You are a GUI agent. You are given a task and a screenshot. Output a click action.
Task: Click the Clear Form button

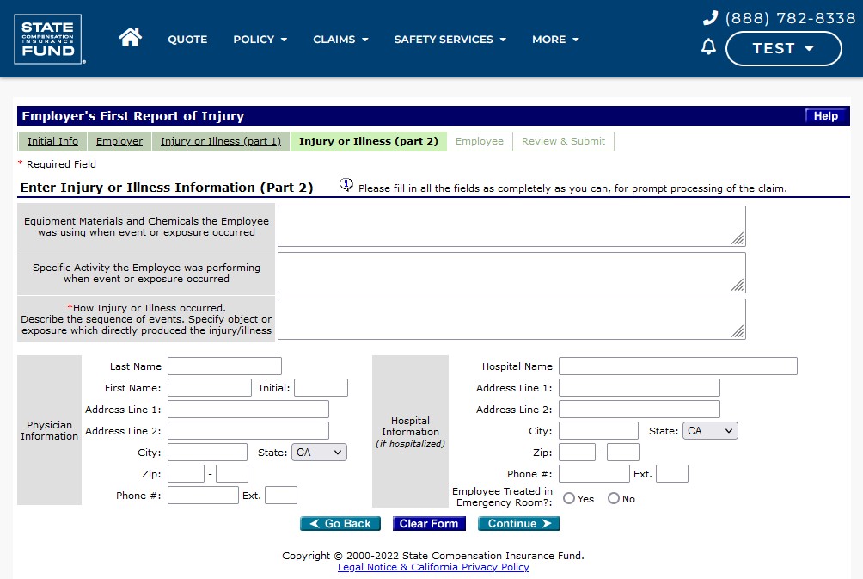(x=429, y=524)
